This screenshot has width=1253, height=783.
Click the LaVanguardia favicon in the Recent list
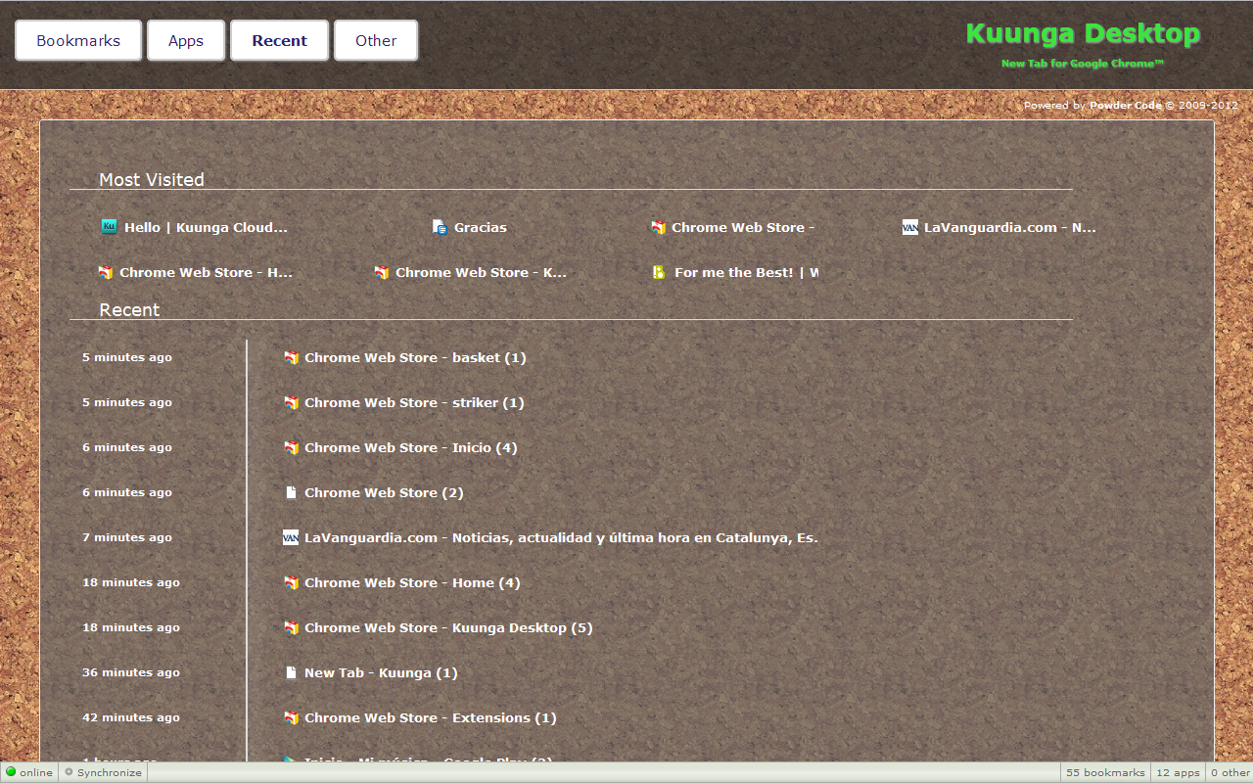(291, 537)
